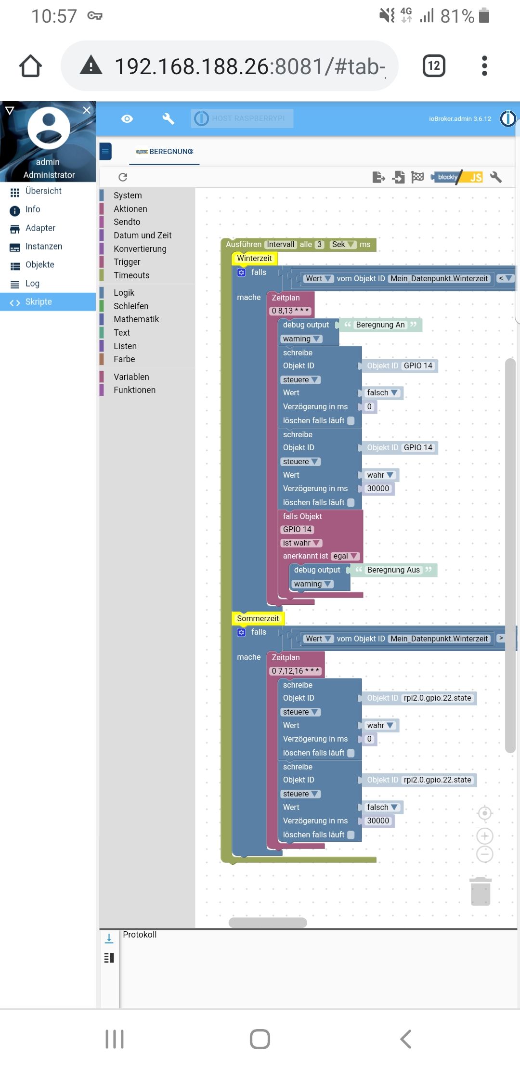Screen dimensions: 520x1069
Task: Expand the triangle menu above the admin avatar
Action: click(9, 110)
